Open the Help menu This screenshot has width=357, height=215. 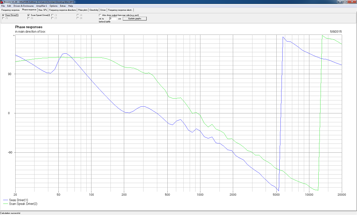point(71,6)
